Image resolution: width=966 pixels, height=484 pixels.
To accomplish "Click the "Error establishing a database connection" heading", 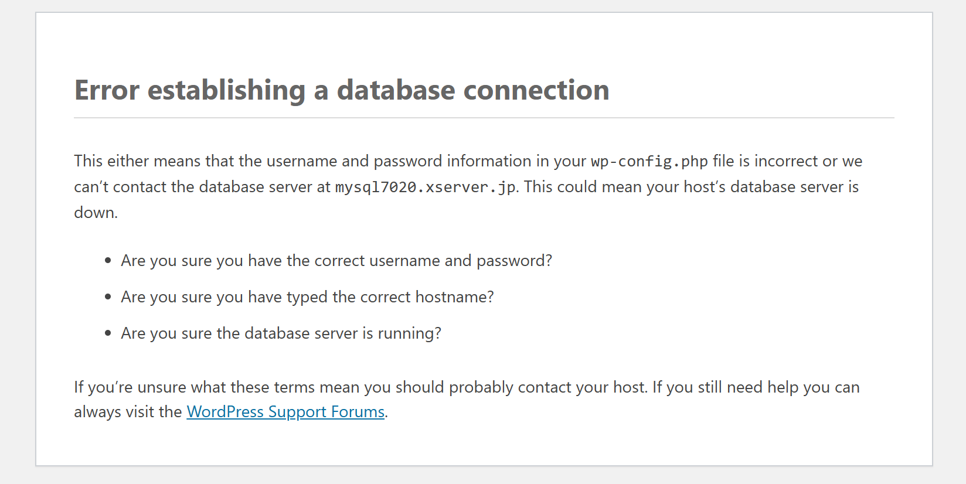I will [341, 90].
